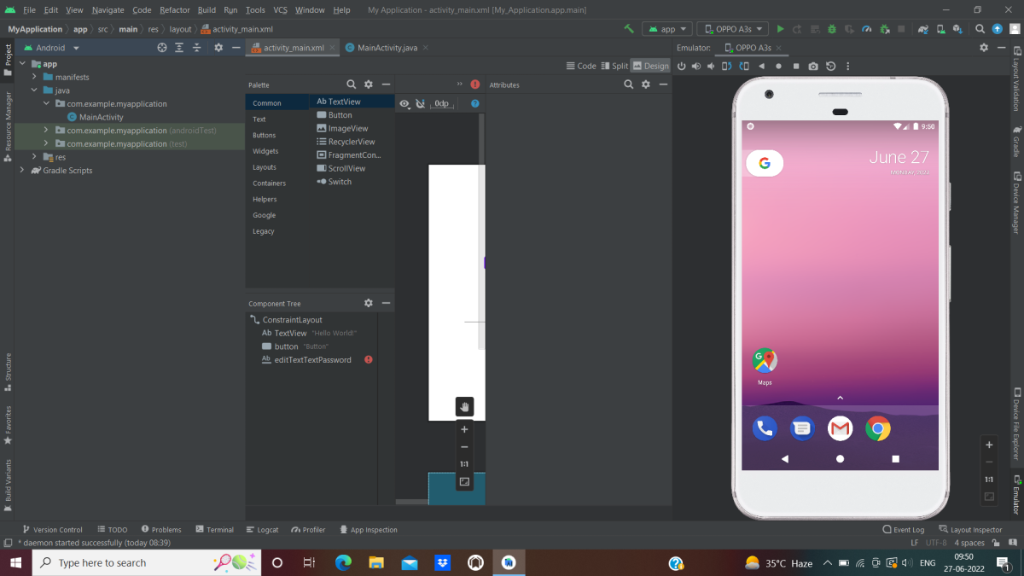Click the Debug app bug icon
The width and height of the screenshot is (1024, 576).
832,29
